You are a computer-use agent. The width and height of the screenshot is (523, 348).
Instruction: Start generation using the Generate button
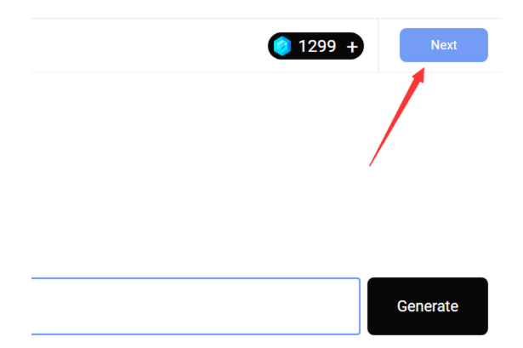pyautogui.click(x=427, y=306)
